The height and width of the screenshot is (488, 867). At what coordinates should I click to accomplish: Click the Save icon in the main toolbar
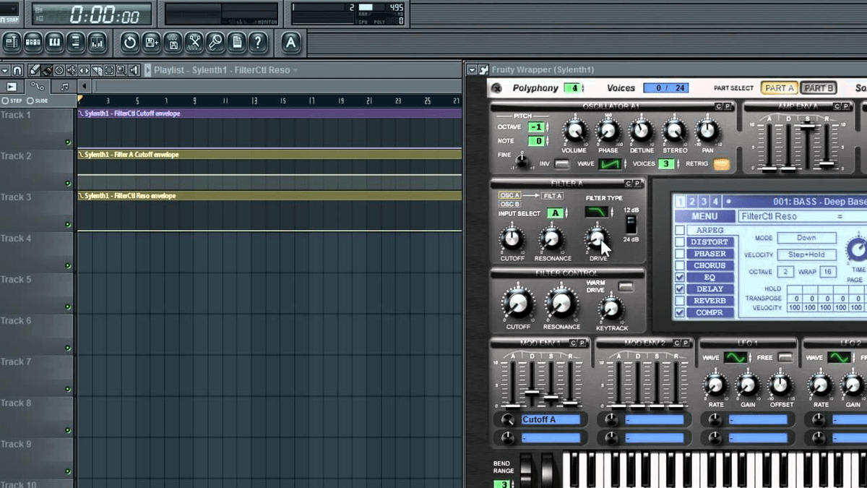(150, 42)
